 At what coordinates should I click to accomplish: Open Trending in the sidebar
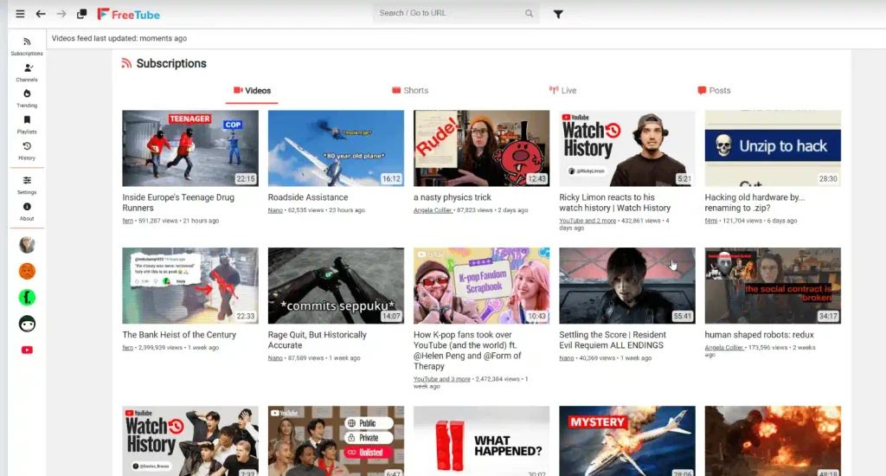(27, 99)
